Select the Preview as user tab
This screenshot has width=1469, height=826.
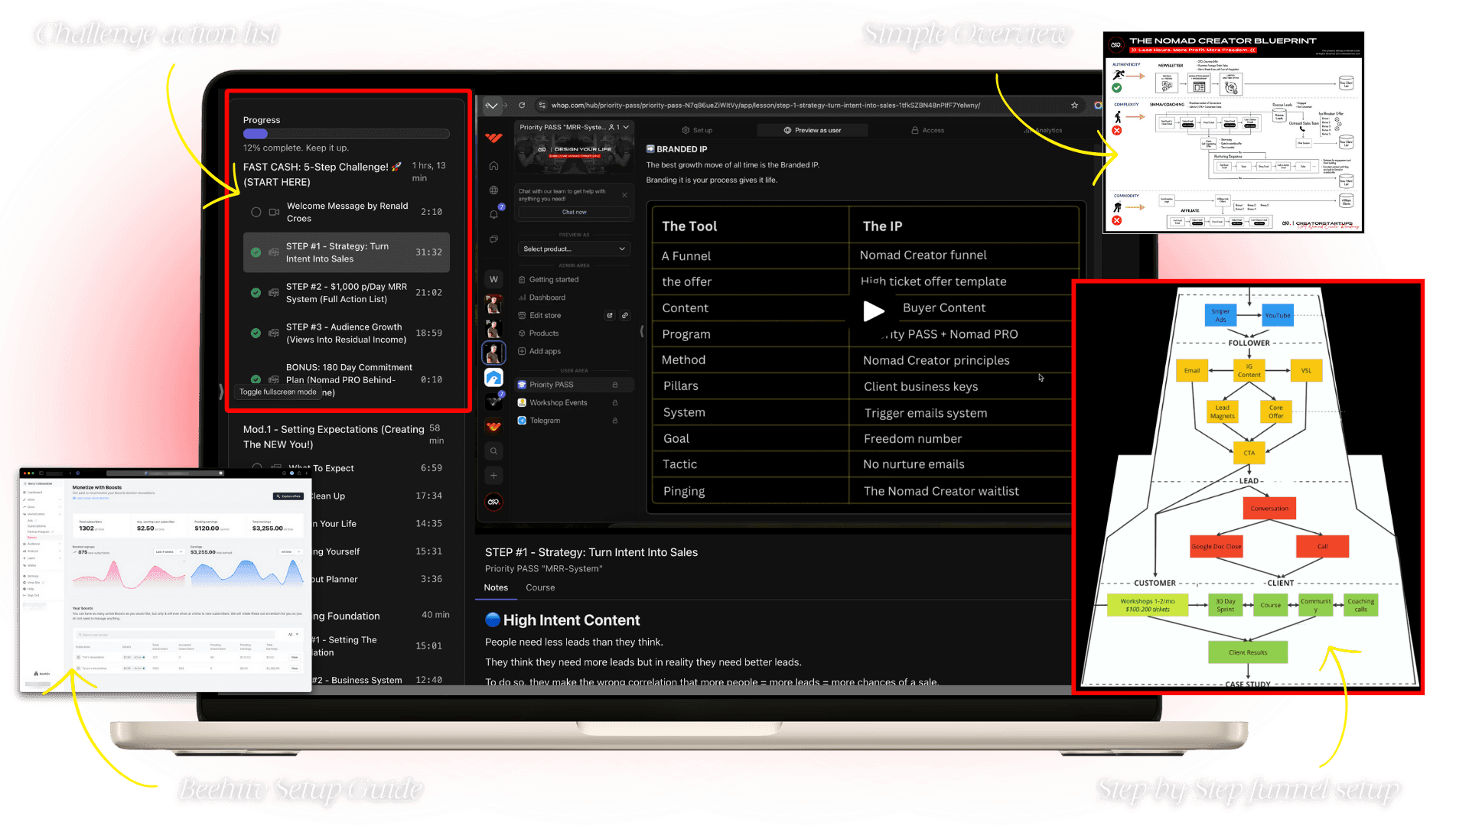tap(813, 131)
